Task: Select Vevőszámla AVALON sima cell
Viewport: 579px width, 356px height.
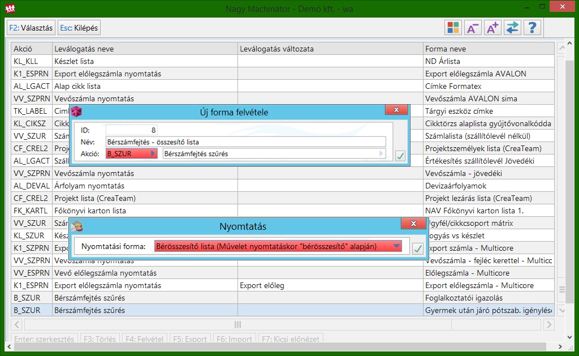Action: tap(489, 98)
